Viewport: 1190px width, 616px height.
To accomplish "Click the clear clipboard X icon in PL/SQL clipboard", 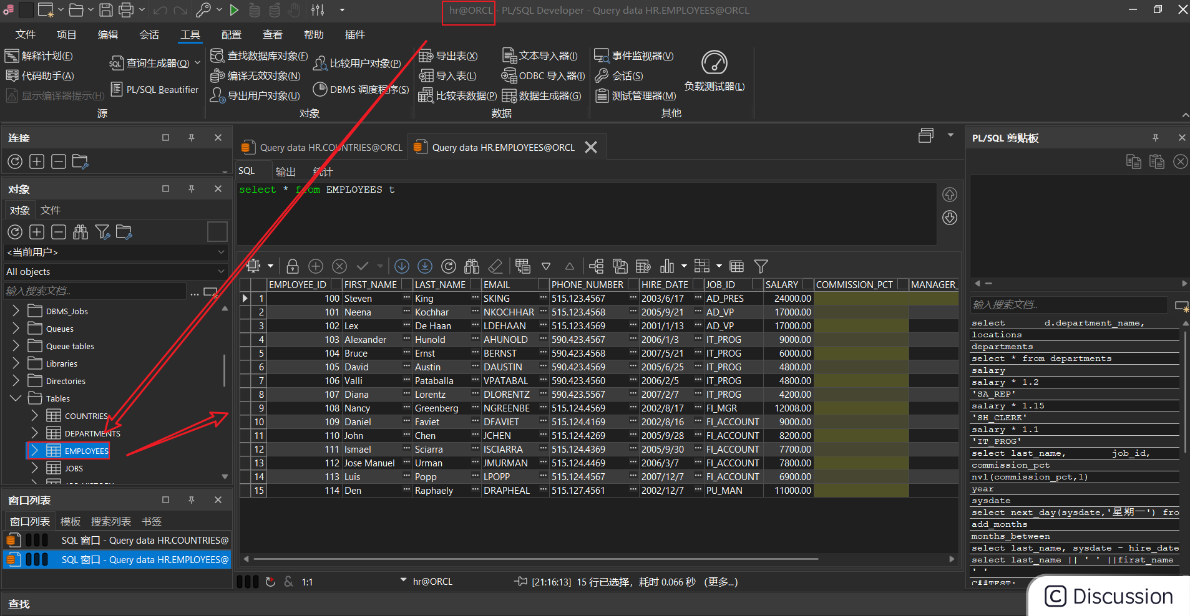I will pyautogui.click(x=1180, y=161).
